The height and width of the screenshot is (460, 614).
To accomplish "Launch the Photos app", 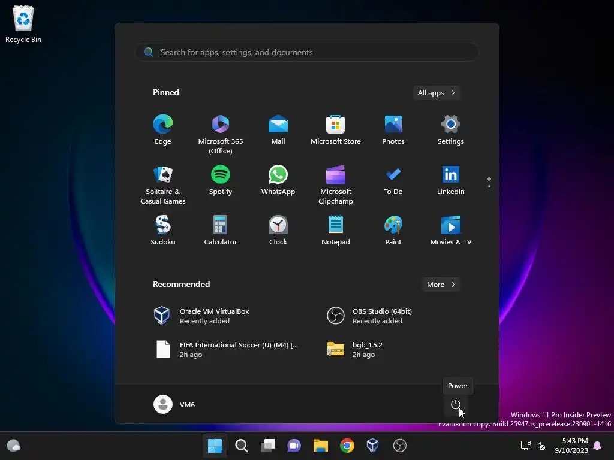I will 393,130.
